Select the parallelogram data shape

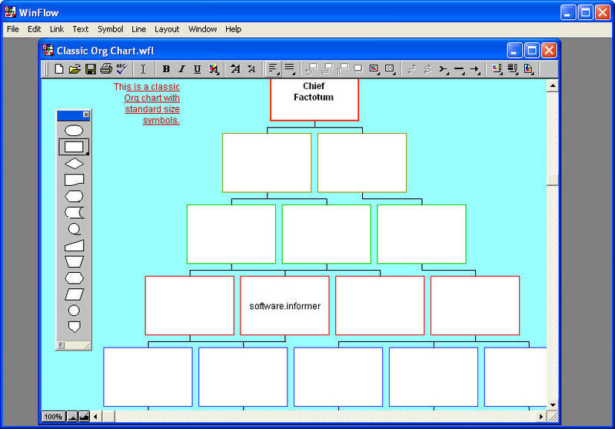[74, 294]
